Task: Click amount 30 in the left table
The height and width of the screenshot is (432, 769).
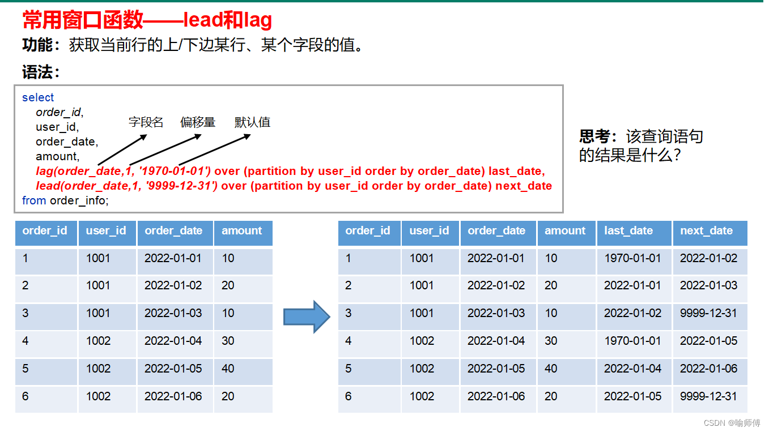Action: (x=228, y=341)
